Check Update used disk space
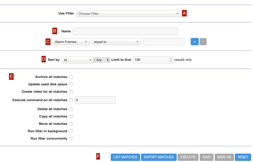Screen dimensions: 253x162 [71, 84]
